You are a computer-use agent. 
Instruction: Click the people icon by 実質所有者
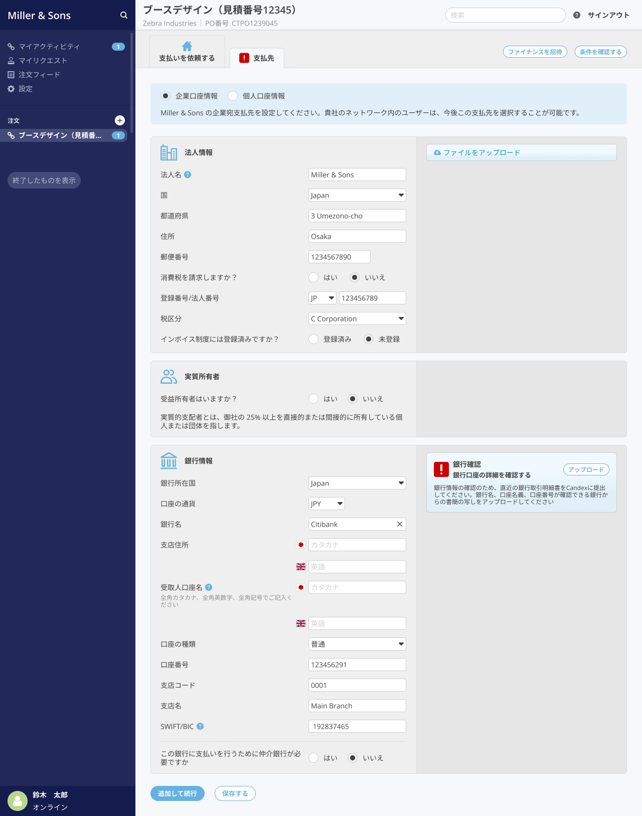coord(169,376)
